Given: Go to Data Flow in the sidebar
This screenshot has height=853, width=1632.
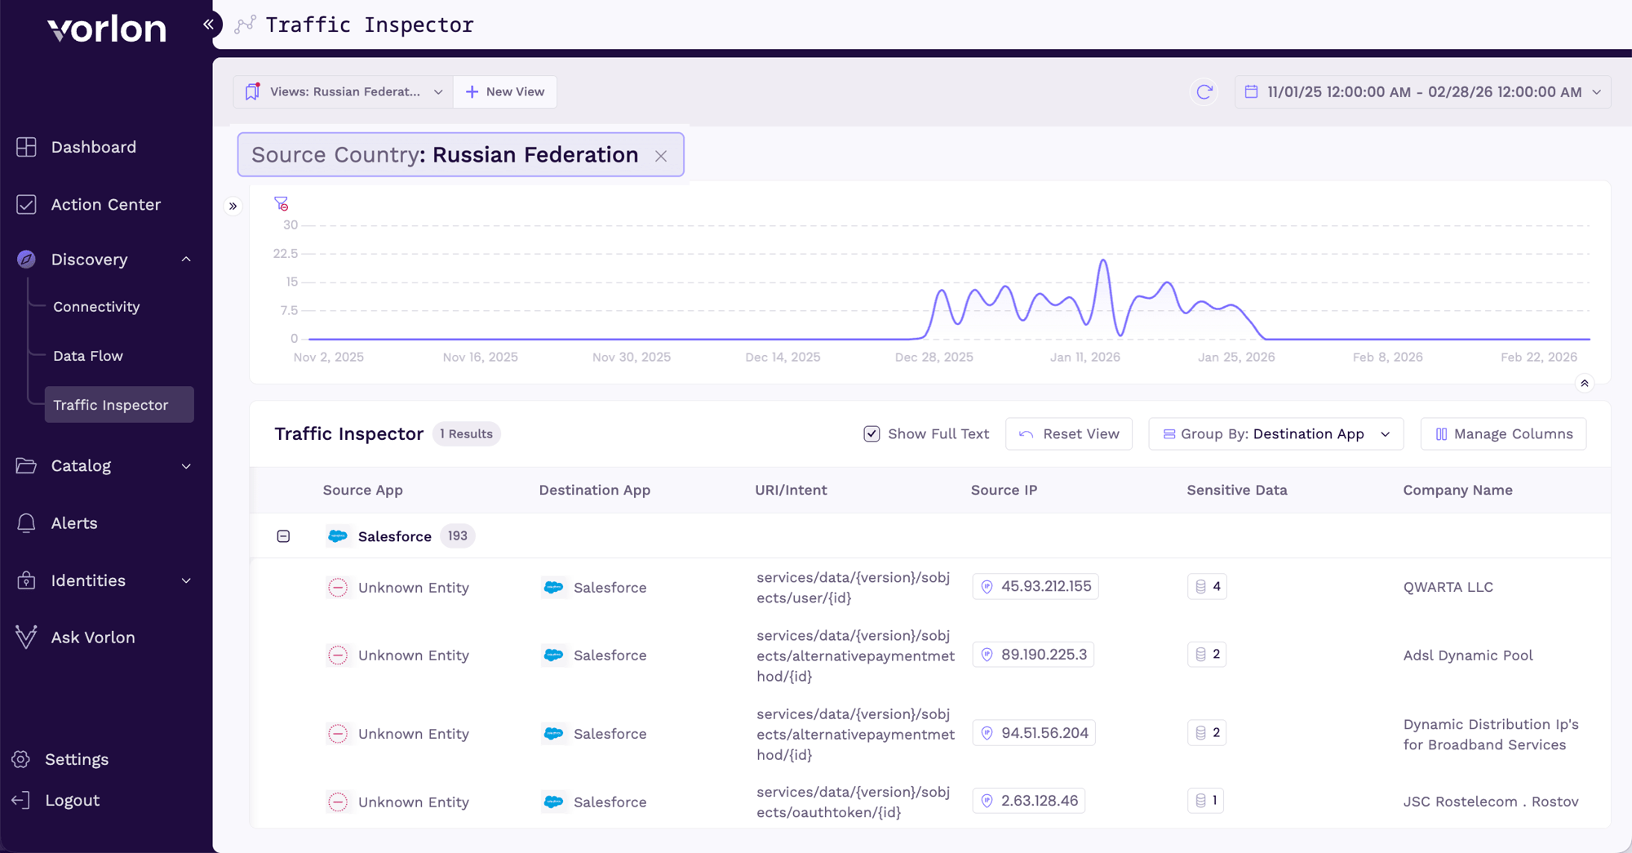Looking at the screenshot, I should pyautogui.click(x=88, y=356).
